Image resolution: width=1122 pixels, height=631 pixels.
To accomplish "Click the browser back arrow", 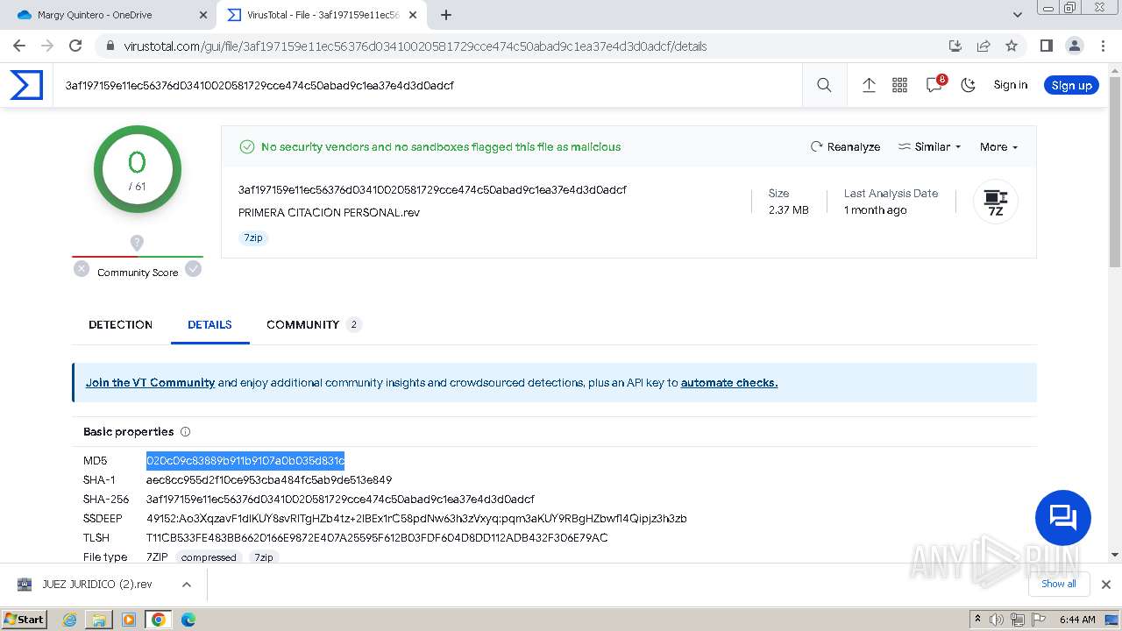I will [19, 46].
